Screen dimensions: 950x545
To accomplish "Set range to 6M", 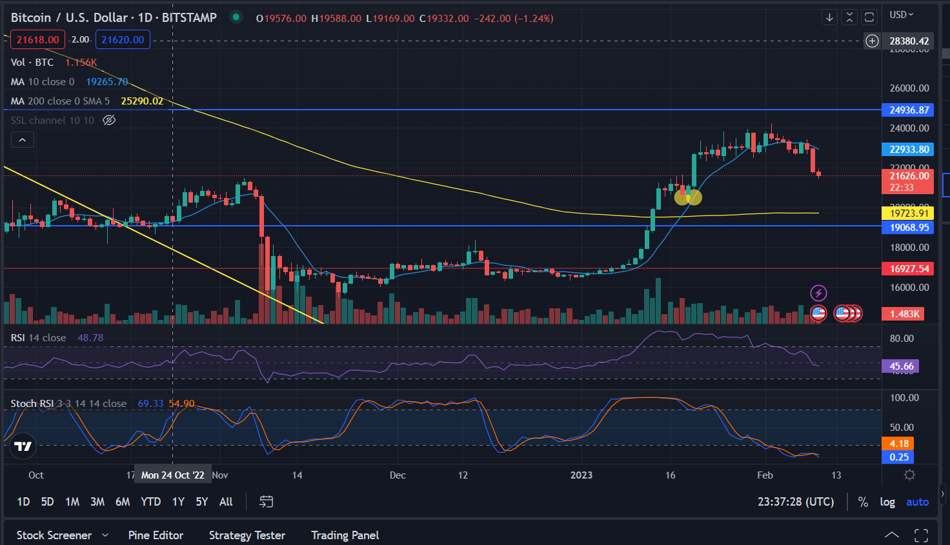I will click(x=123, y=502).
